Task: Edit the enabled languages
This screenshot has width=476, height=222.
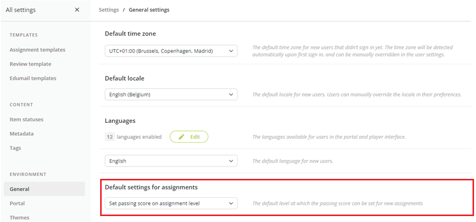Action: [x=189, y=137]
